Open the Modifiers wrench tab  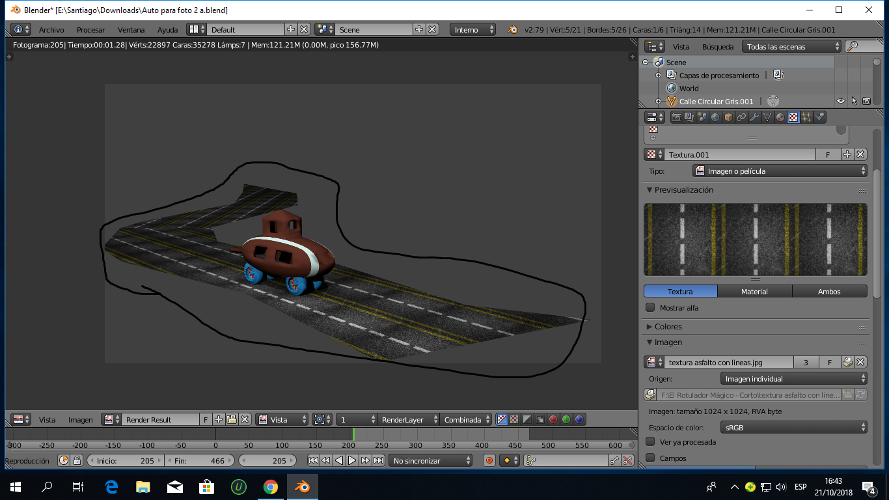pos(754,117)
